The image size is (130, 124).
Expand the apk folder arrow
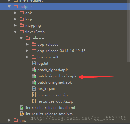point(15,13)
